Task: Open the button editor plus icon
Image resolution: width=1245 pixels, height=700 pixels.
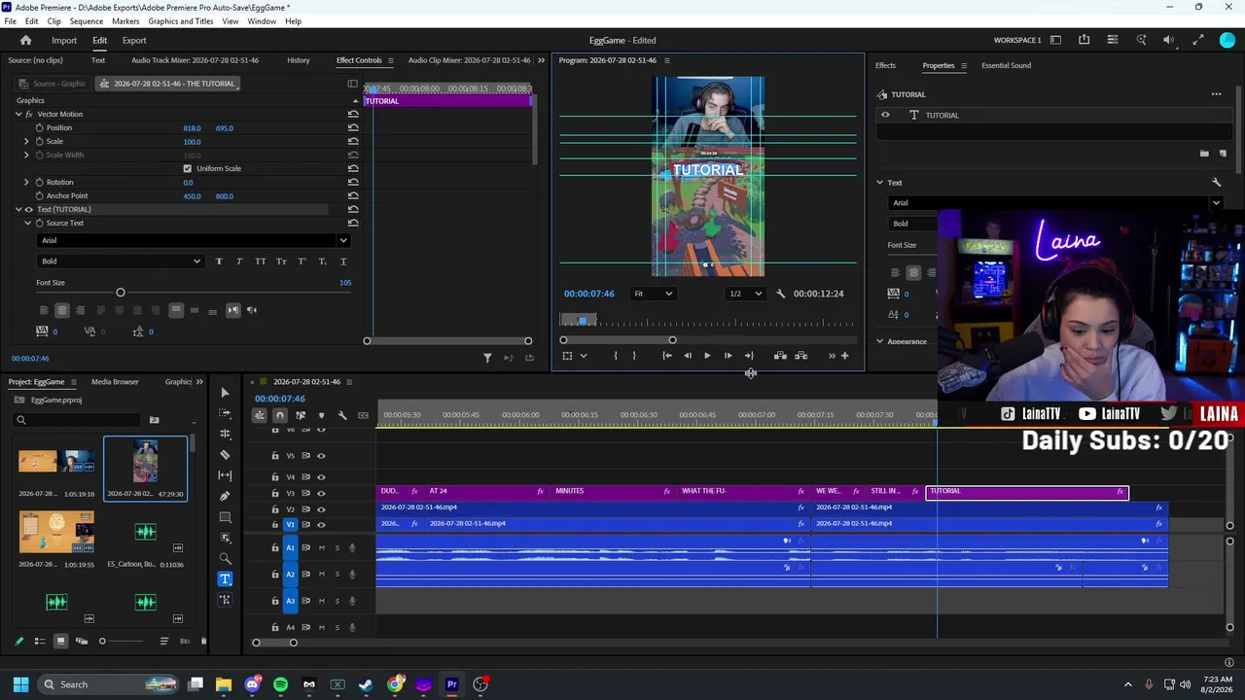Action: (x=844, y=356)
